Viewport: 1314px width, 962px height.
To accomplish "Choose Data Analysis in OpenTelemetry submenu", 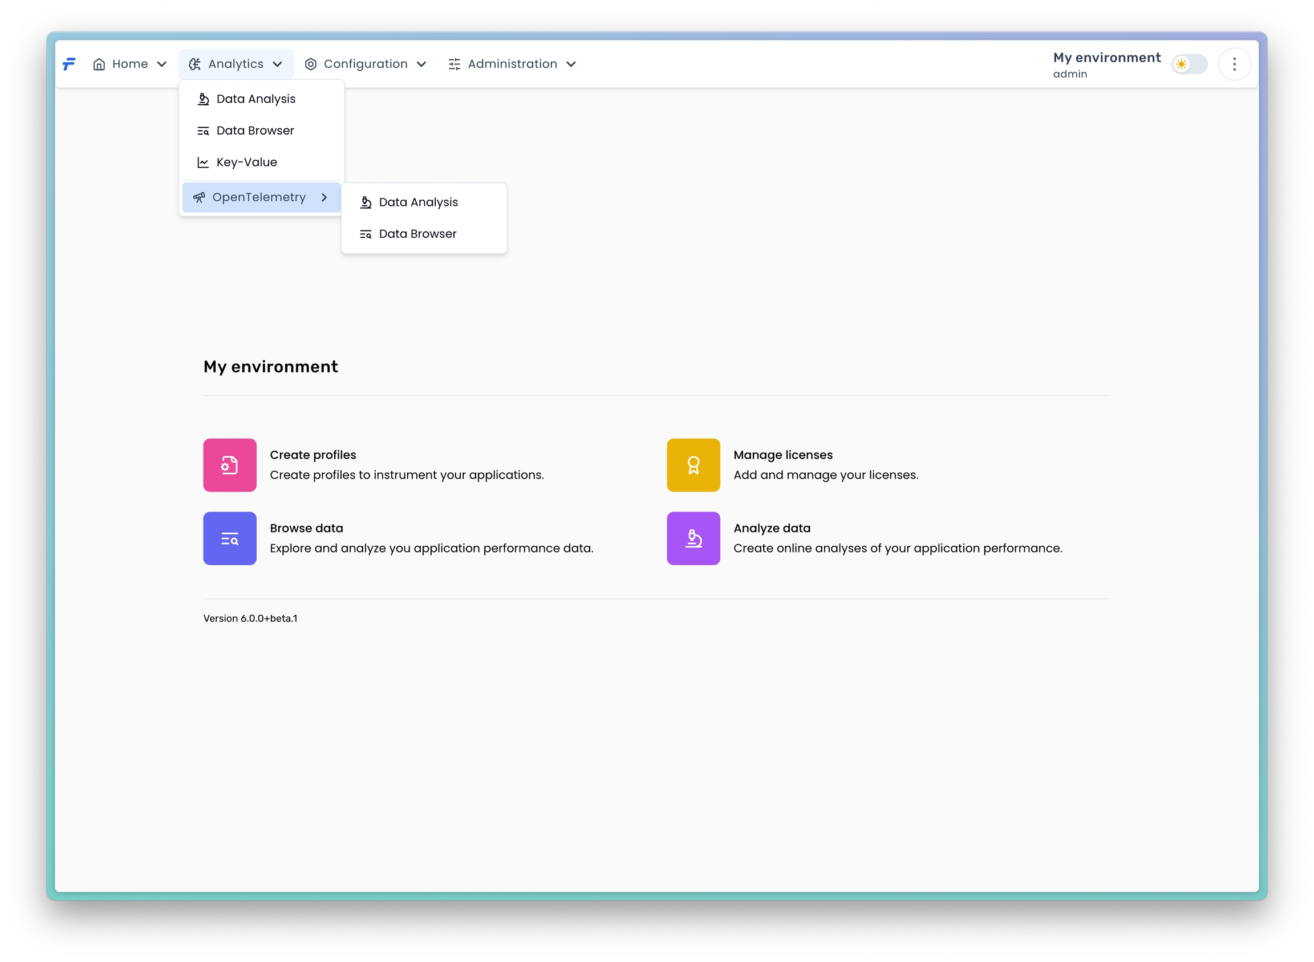I will coord(417,202).
